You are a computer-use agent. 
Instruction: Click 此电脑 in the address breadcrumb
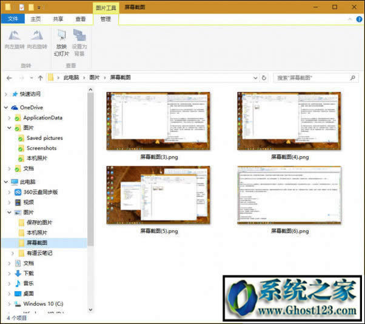coord(71,78)
